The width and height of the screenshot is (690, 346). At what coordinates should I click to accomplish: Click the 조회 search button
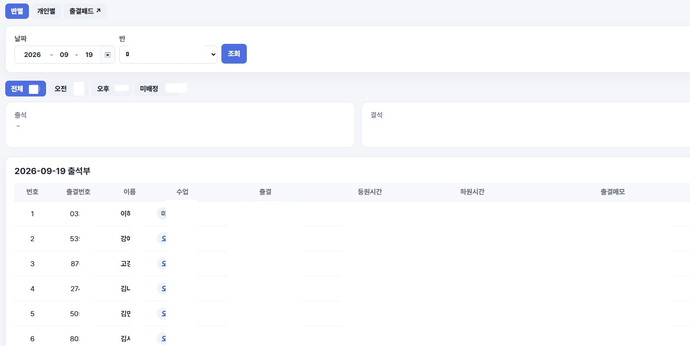(234, 54)
